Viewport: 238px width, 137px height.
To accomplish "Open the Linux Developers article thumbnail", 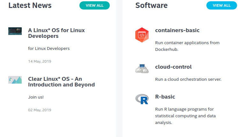I will (x=15, y=31).
